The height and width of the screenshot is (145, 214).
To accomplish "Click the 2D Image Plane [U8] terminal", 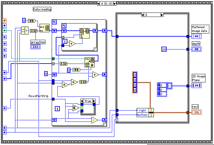I will (196, 86).
